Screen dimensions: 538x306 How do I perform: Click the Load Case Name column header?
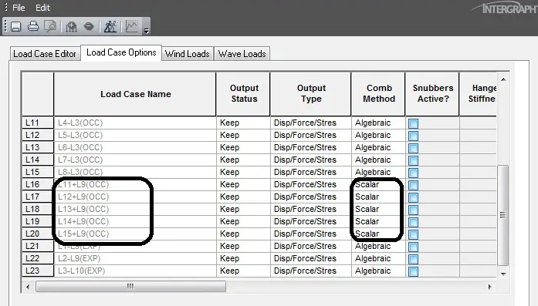(135, 94)
